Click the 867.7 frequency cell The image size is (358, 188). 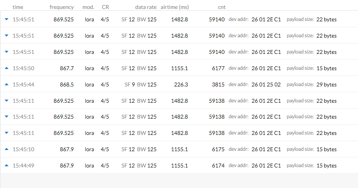coord(67,68)
